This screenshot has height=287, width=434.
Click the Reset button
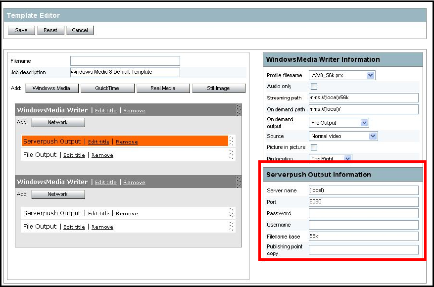point(50,30)
